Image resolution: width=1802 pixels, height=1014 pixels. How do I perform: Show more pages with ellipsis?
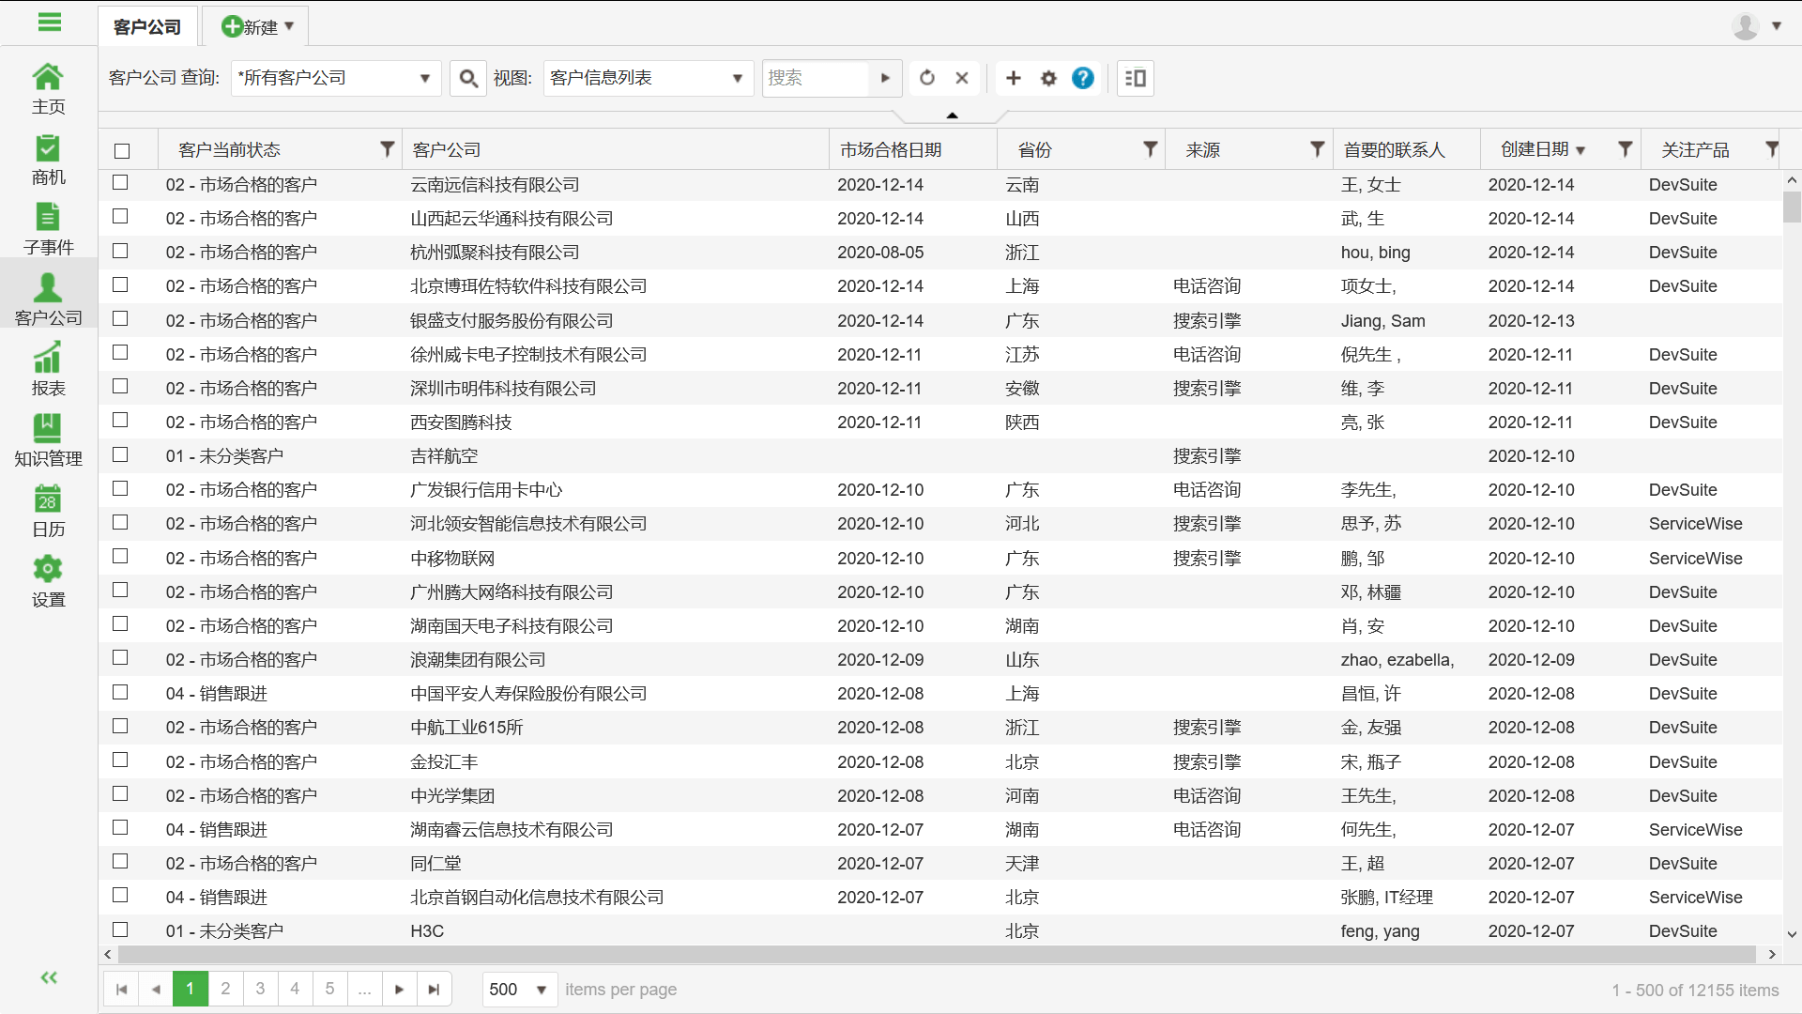point(364,989)
